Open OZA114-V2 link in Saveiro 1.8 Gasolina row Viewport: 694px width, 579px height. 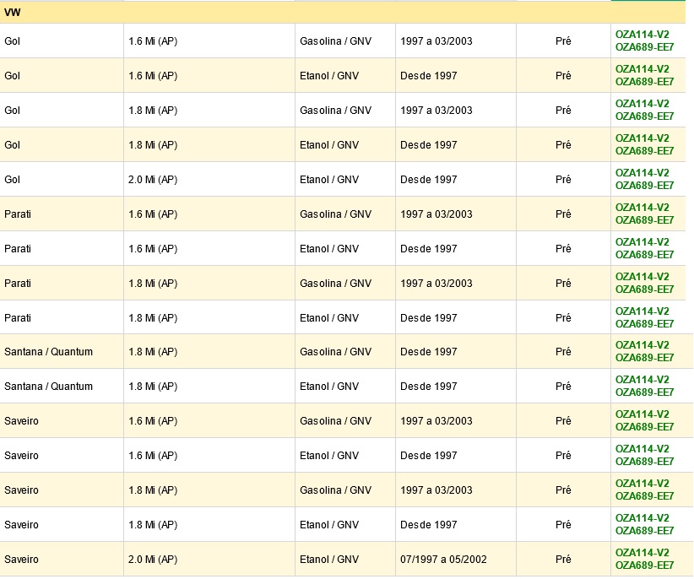pos(642,484)
